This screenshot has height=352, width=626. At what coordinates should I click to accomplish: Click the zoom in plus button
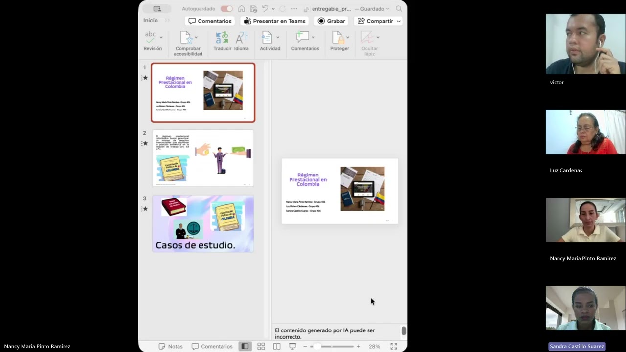[358, 346]
